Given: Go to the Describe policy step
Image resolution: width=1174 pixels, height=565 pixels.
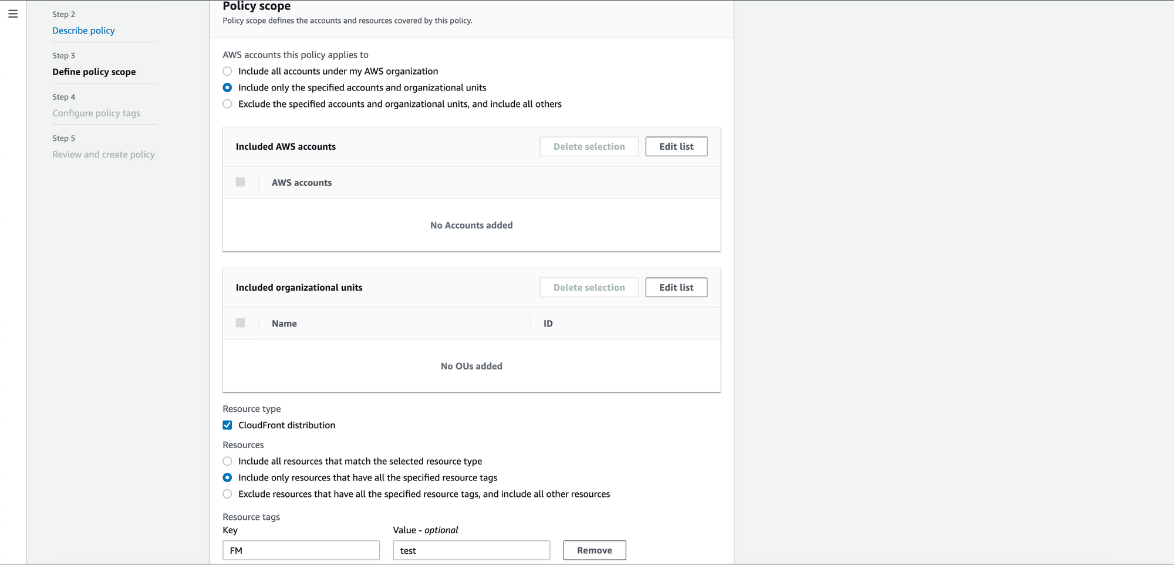Looking at the screenshot, I should click(x=83, y=31).
